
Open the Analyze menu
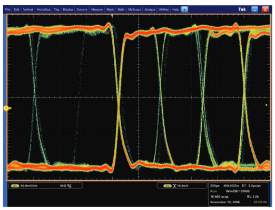150,9
